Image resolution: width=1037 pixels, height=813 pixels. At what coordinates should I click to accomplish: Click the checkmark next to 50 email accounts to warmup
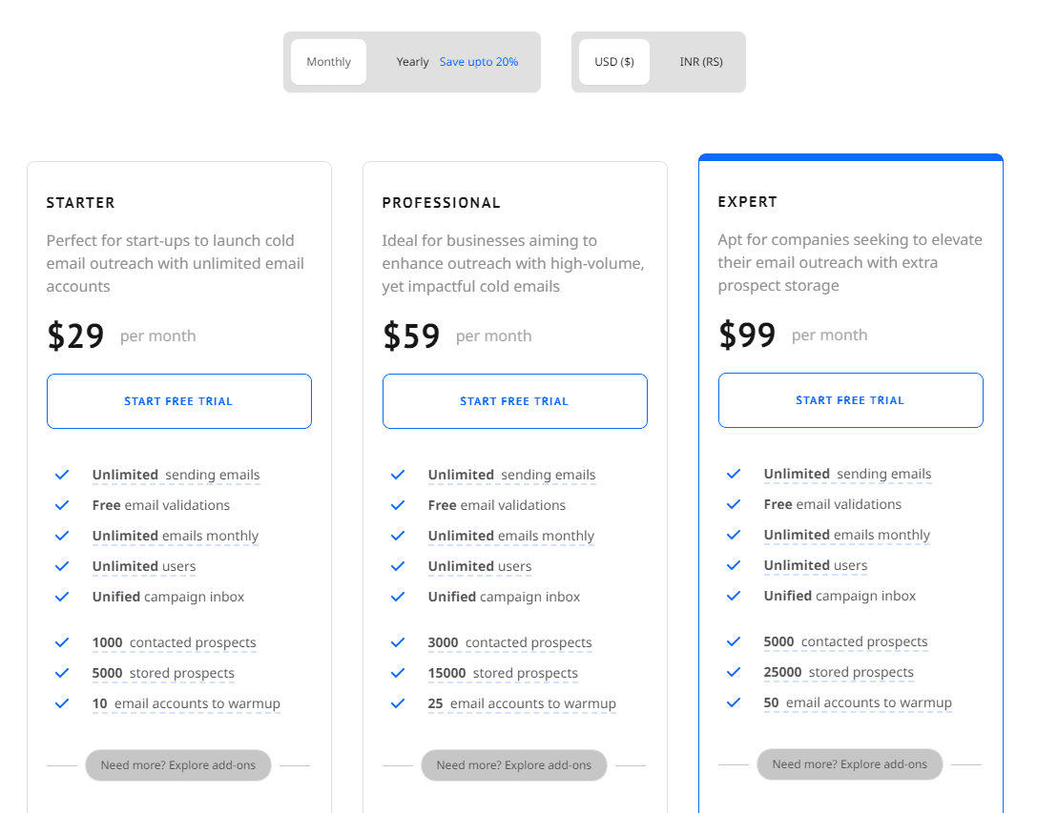(x=733, y=702)
